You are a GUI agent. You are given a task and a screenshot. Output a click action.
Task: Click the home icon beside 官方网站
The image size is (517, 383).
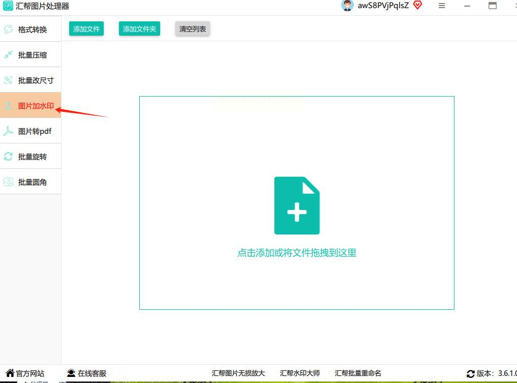(10, 373)
